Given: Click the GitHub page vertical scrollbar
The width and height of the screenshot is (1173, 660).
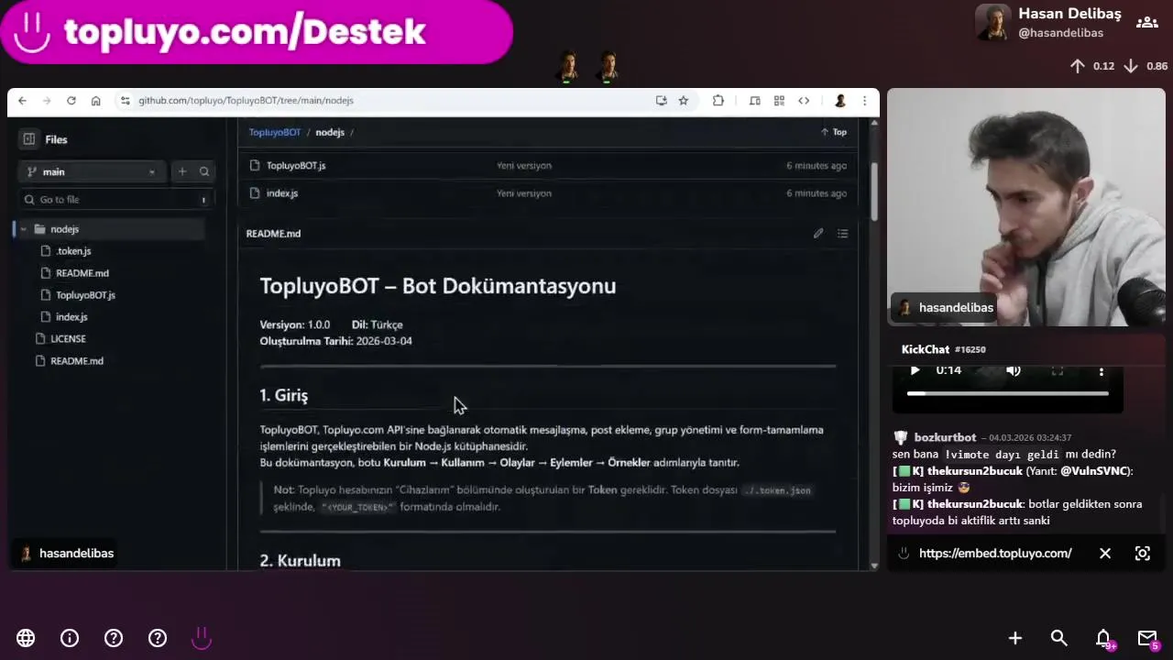Looking at the screenshot, I should coord(873,192).
